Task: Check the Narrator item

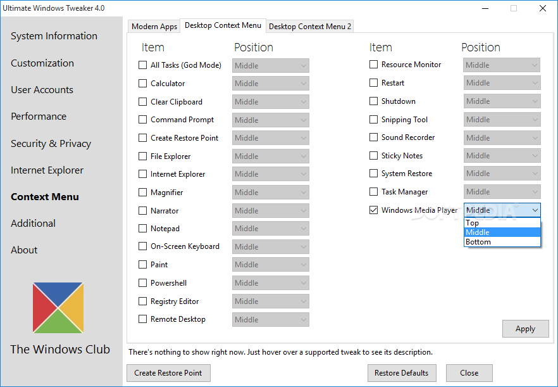Action: click(x=143, y=211)
